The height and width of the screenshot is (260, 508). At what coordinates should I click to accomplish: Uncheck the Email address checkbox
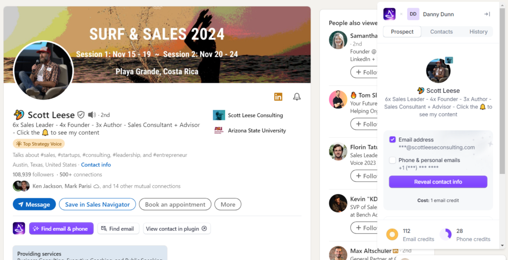[392, 140]
